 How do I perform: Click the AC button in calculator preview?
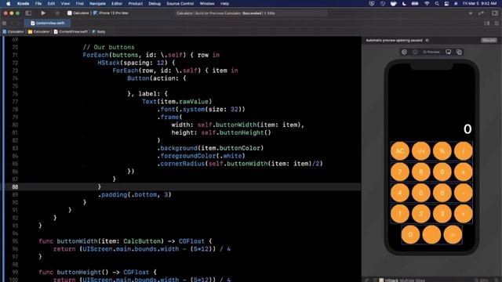click(400, 150)
